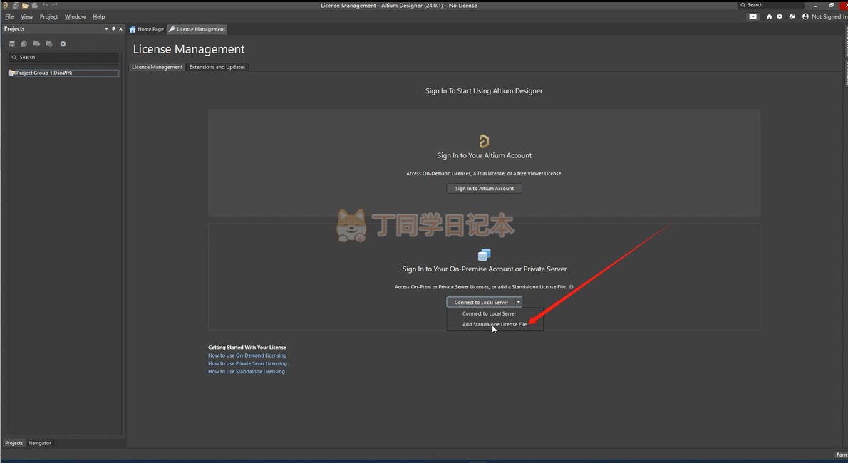The image size is (848, 463).
Task: Switch to Navigator tab at panel bottom
Action: pyautogui.click(x=40, y=443)
